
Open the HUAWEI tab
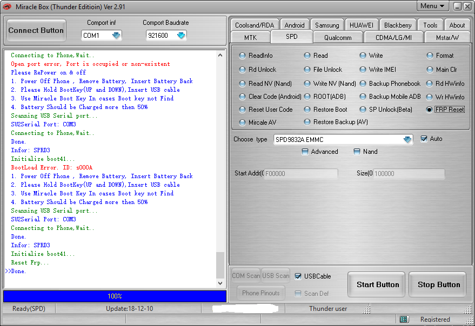(x=362, y=25)
